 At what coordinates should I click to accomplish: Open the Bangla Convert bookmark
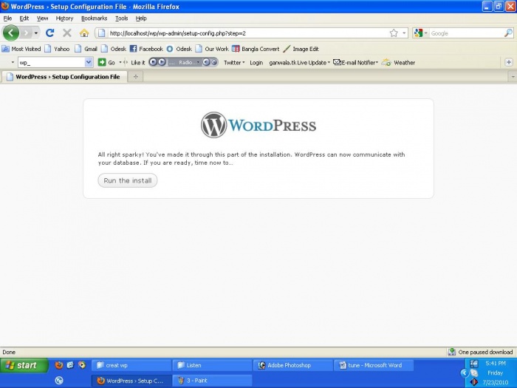(256, 49)
